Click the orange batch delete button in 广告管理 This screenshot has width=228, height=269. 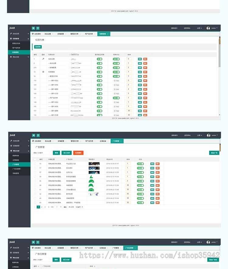click(x=78, y=153)
